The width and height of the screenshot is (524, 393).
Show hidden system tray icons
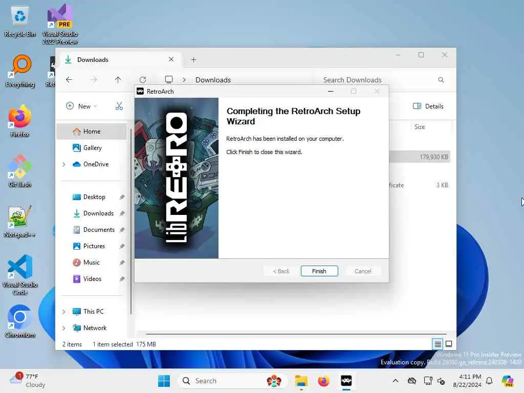396,381
